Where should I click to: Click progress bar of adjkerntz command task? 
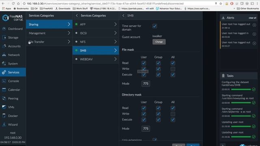pyautogui.click(x=241, y=116)
